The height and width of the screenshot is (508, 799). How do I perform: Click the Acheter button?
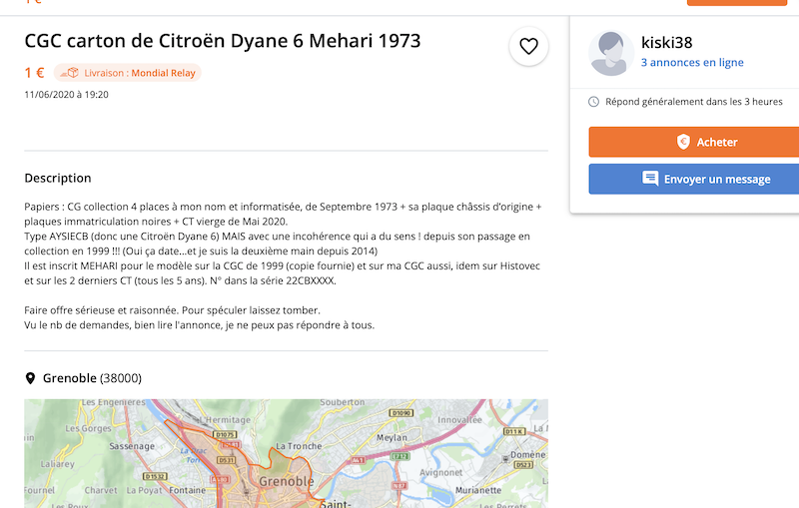[694, 142]
